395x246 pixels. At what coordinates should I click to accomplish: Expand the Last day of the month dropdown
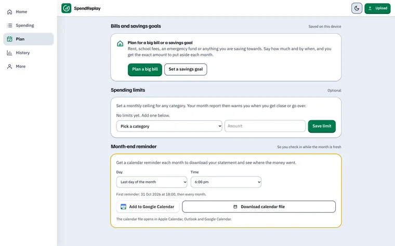click(152, 182)
